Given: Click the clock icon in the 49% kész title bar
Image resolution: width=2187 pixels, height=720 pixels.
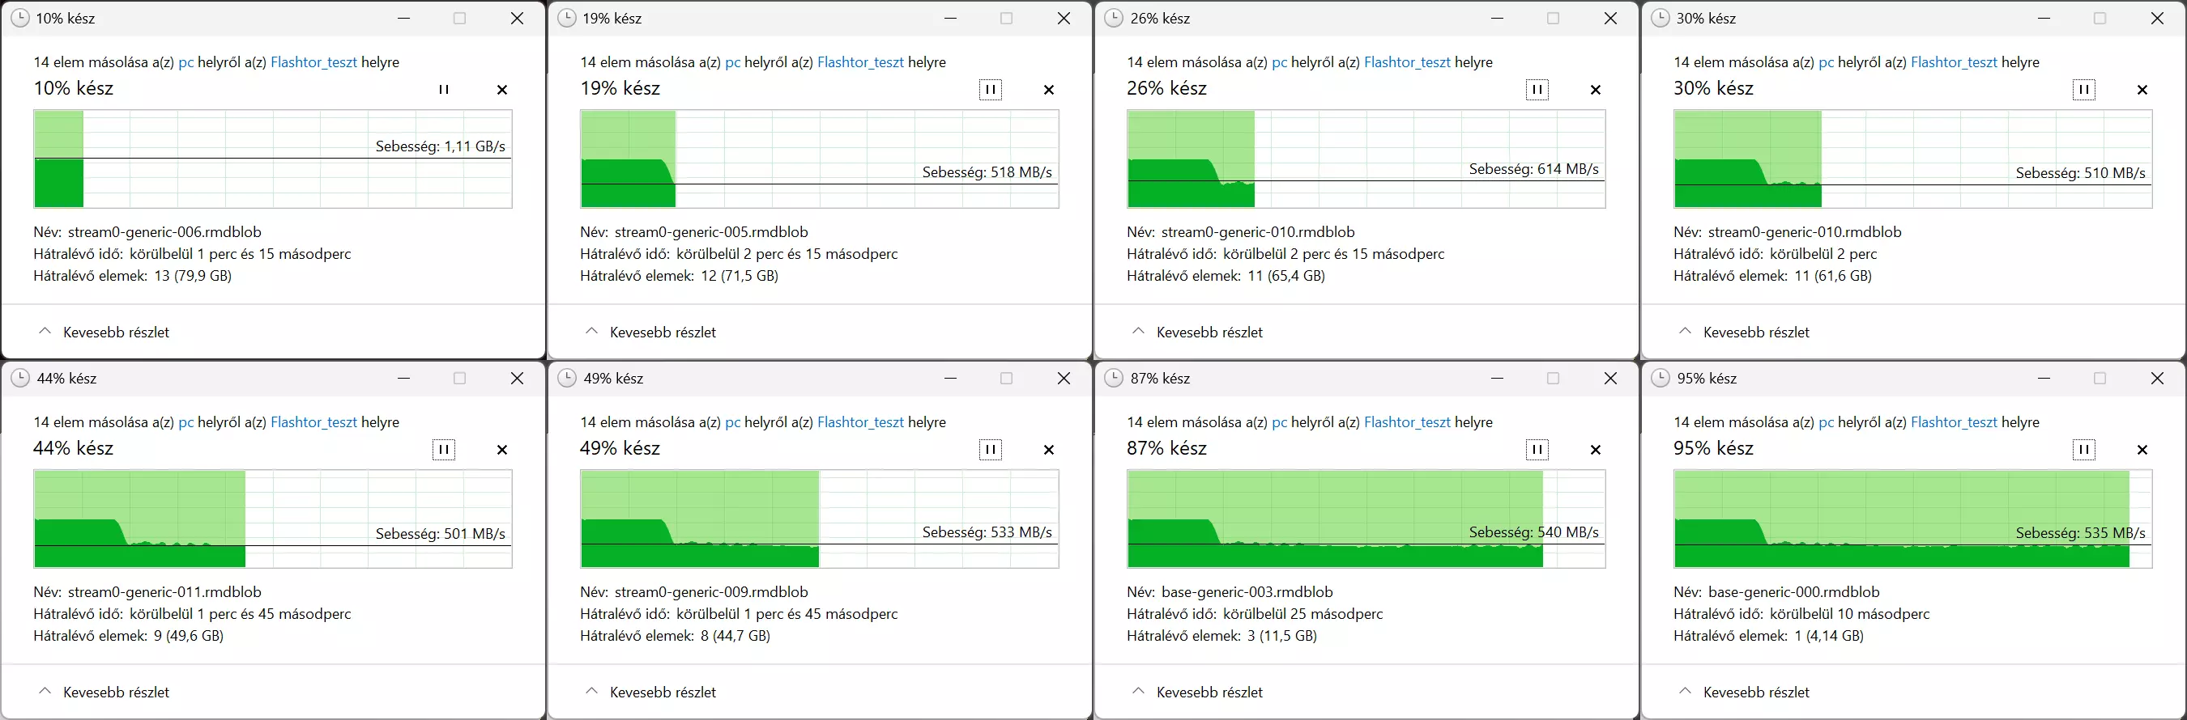Looking at the screenshot, I should click(x=566, y=379).
